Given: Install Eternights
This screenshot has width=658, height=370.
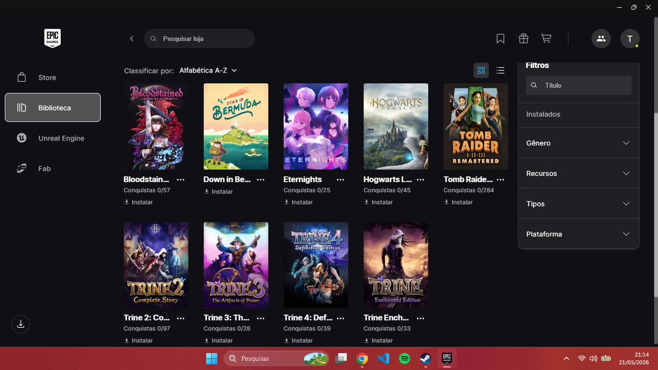Looking at the screenshot, I should [x=299, y=202].
